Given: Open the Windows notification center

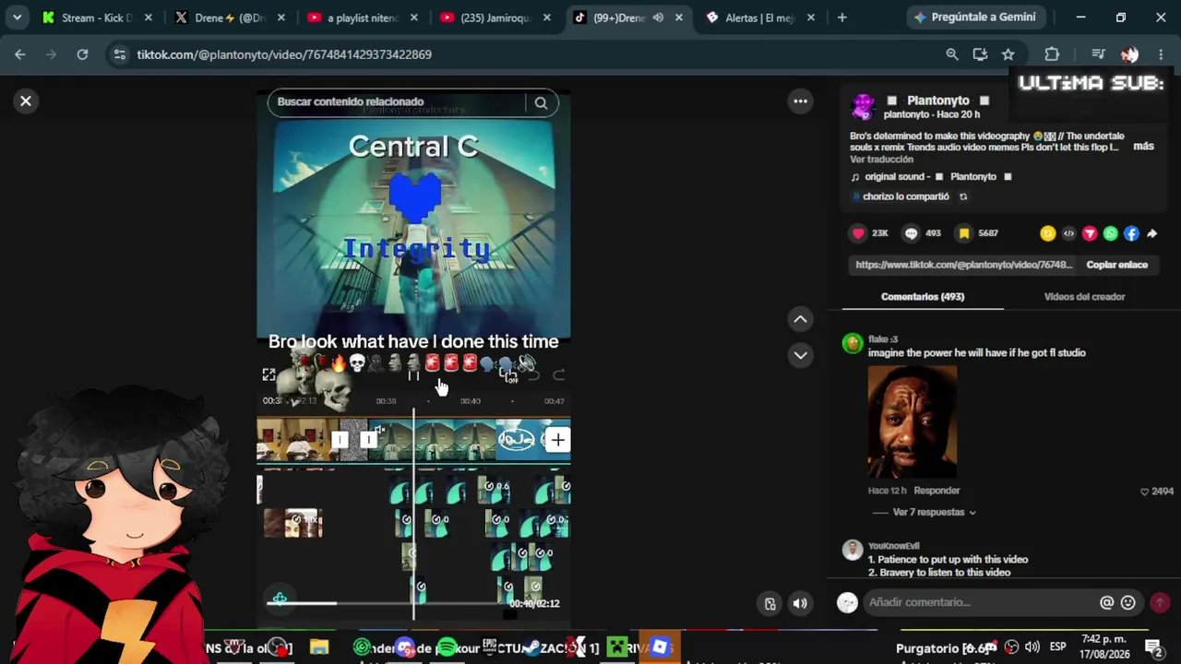Looking at the screenshot, I should tap(1153, 648).
